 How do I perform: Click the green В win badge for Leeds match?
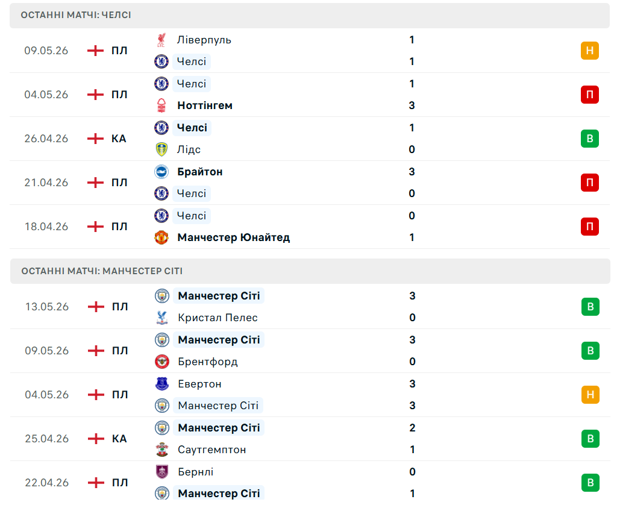click(x=589, y=139)
